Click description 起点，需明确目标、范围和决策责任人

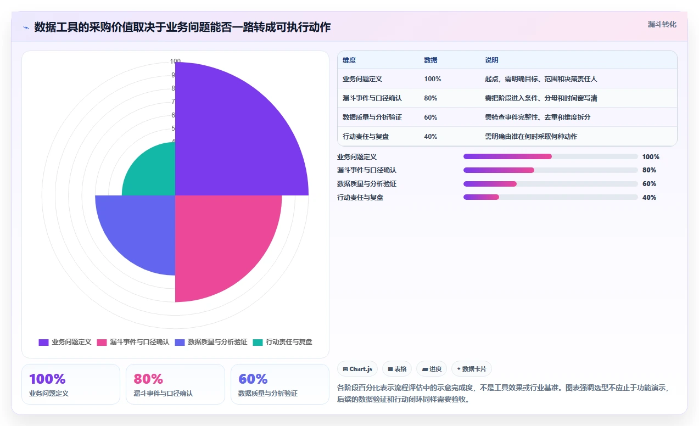click(541, 79)
